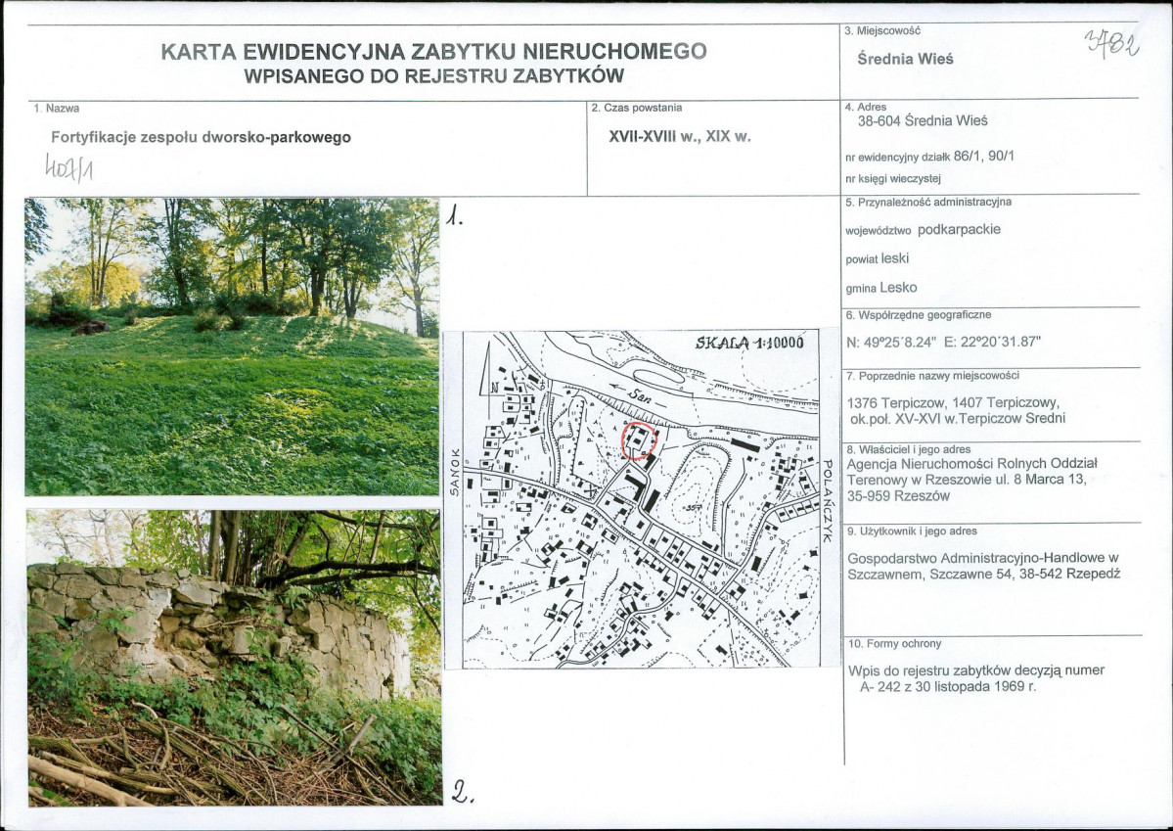
Task: Click the gmina value 'Lesko'
Action: (898, 288)
